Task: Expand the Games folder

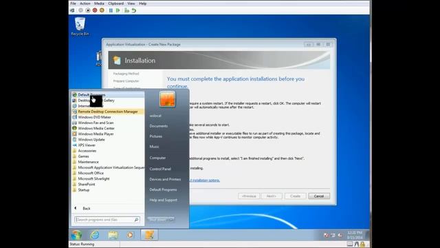Action: click(x=108, y=156)
